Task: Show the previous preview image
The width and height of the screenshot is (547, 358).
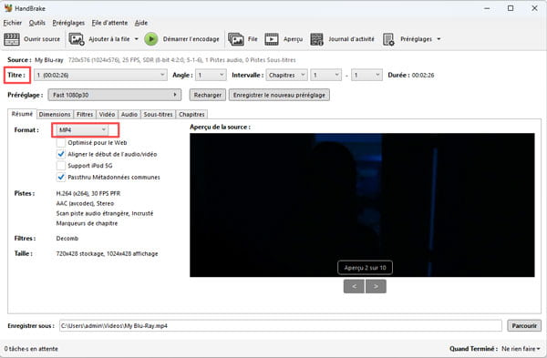Action: (354, 287)
